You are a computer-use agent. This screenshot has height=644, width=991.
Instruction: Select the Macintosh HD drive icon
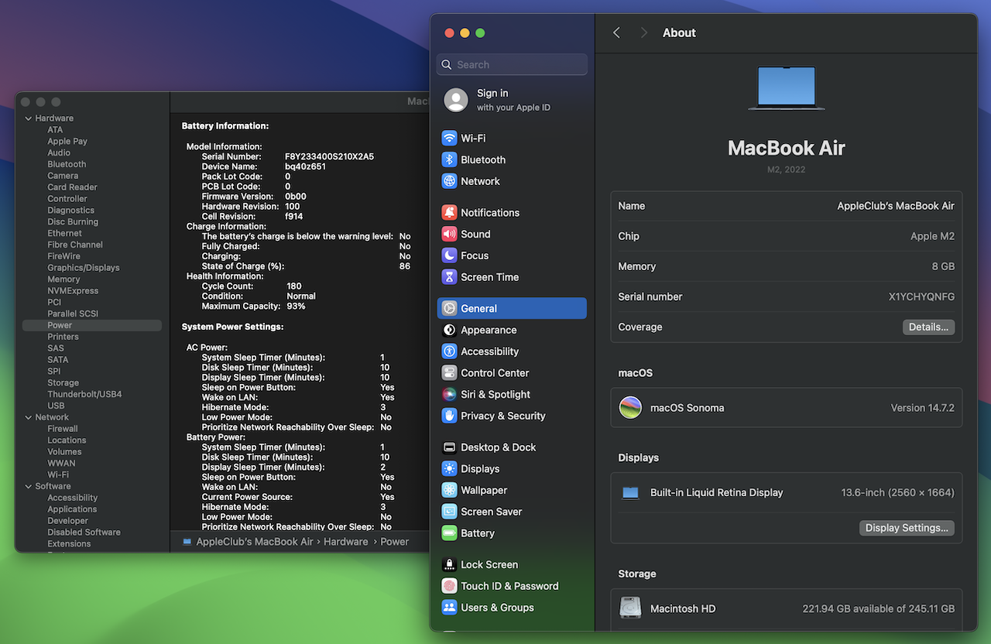[630, 608]
